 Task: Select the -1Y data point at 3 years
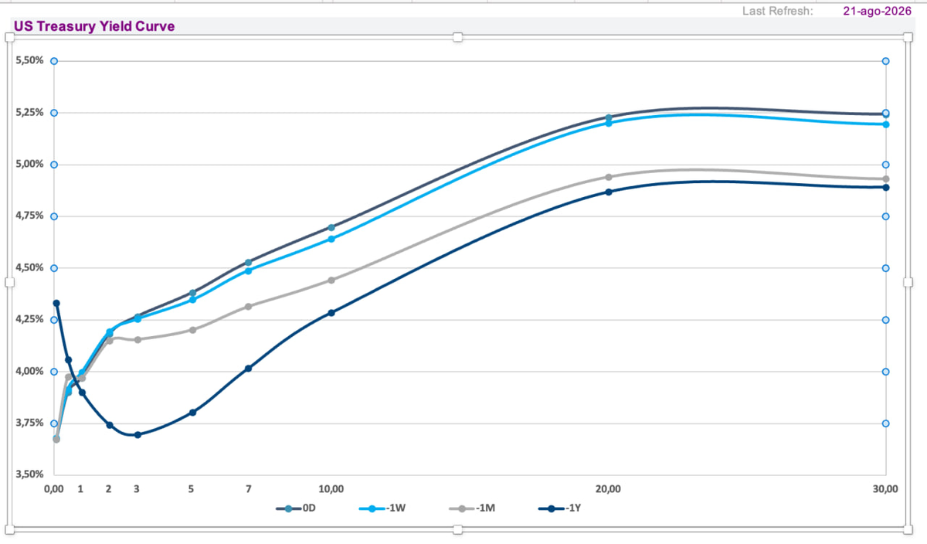tap(138, 435)
